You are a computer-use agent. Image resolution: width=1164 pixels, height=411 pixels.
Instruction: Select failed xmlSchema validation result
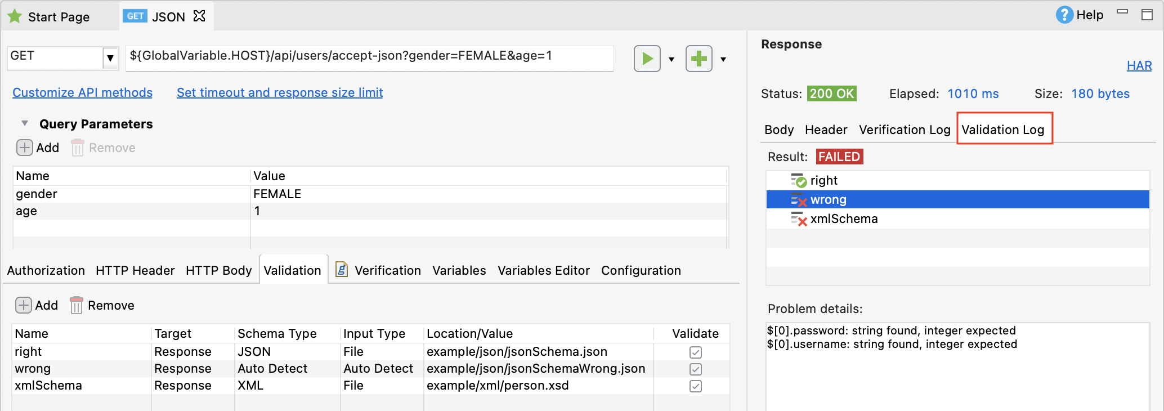point(843,219)
